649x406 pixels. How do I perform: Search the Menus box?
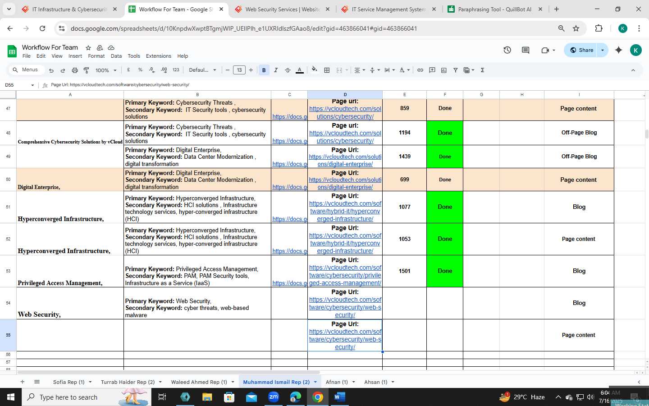tap(27, 70)
